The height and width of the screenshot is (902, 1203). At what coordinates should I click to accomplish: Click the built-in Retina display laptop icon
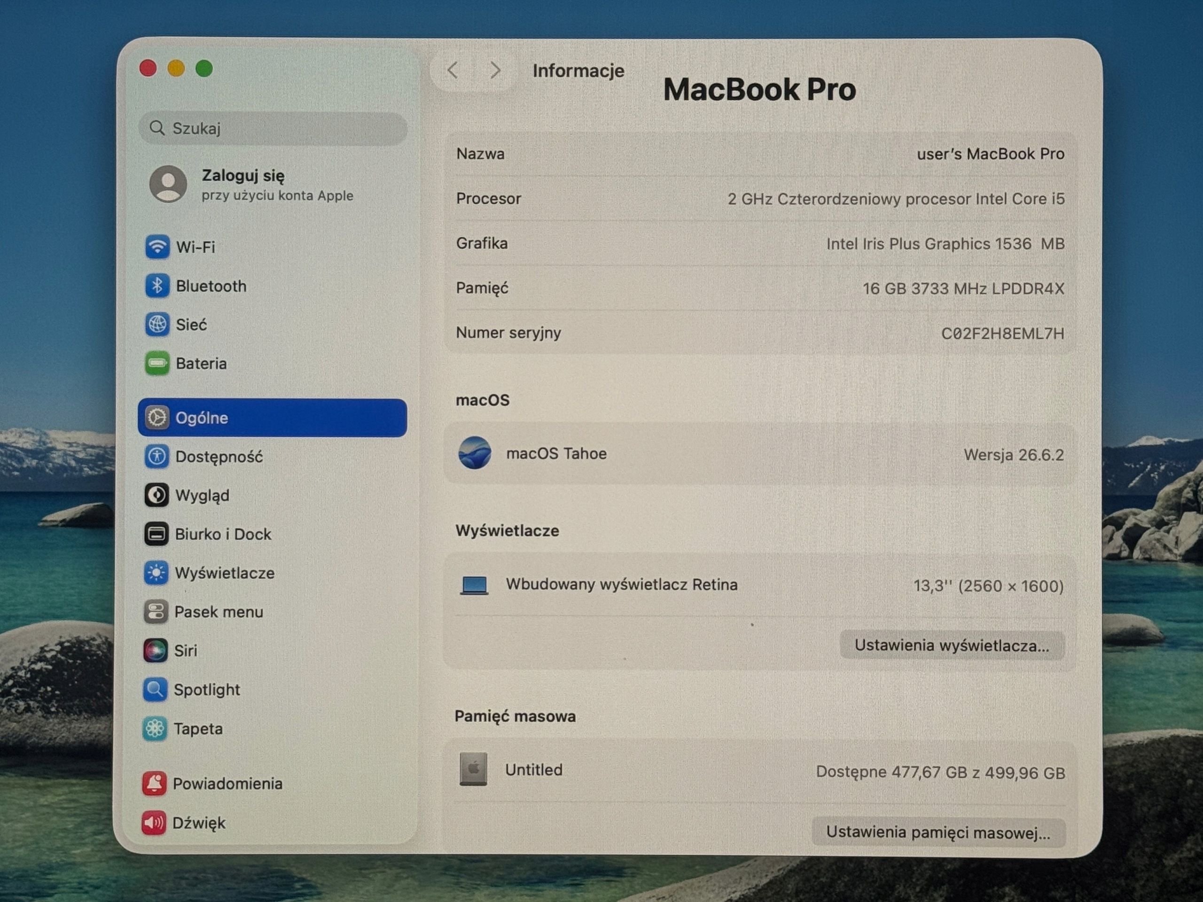click(x=474, y=585)
